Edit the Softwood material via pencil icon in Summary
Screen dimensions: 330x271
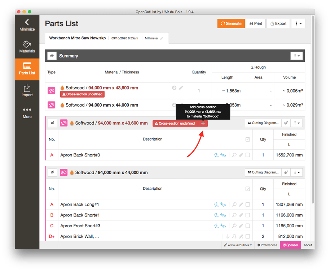point(181,88)
